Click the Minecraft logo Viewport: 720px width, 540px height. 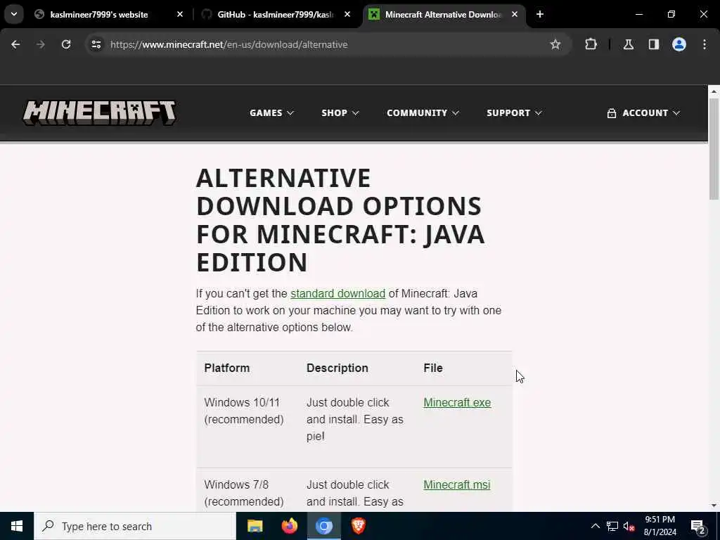[x=99, y=112]
